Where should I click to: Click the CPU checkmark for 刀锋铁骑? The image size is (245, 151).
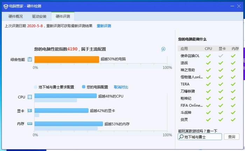208,91
